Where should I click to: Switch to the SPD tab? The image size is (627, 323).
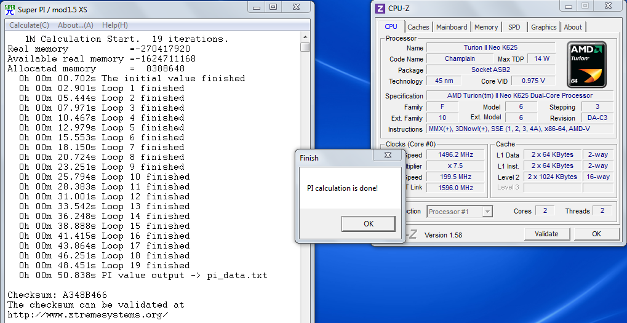coord(514,27)
